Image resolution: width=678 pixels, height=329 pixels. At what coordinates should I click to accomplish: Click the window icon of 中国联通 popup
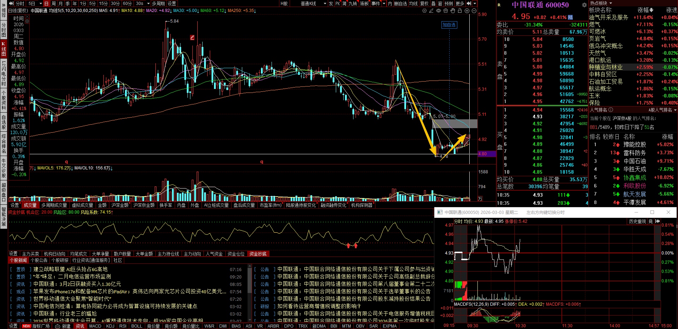point(440,212)
